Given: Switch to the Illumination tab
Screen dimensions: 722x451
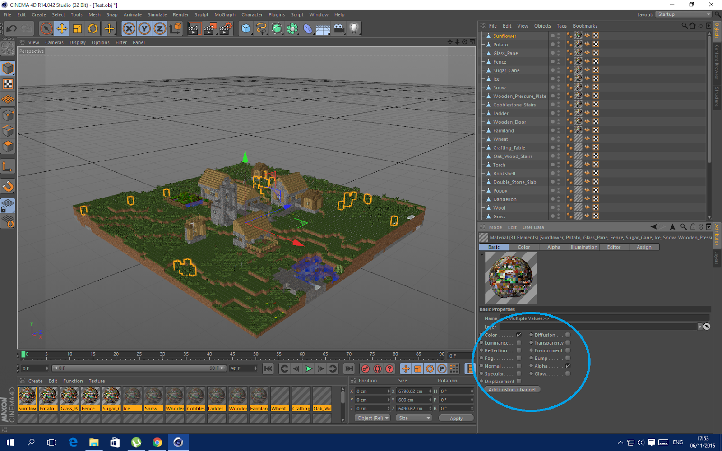Looking at the screenshot, I should click(583, 247).
